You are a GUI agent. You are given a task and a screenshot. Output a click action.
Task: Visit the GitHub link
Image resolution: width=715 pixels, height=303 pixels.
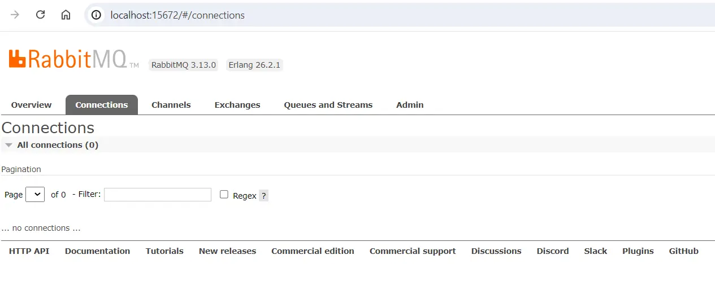(684, 251)
